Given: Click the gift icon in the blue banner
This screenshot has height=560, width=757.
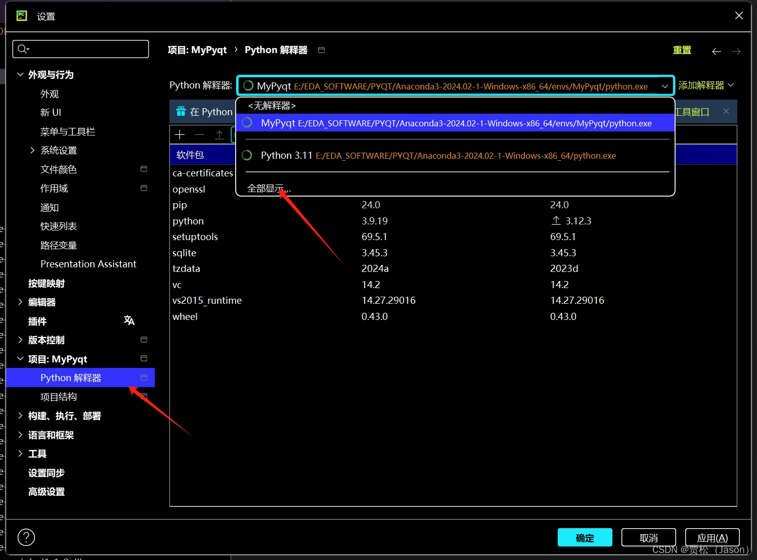Looking at the screenshot, I should 181,111.
